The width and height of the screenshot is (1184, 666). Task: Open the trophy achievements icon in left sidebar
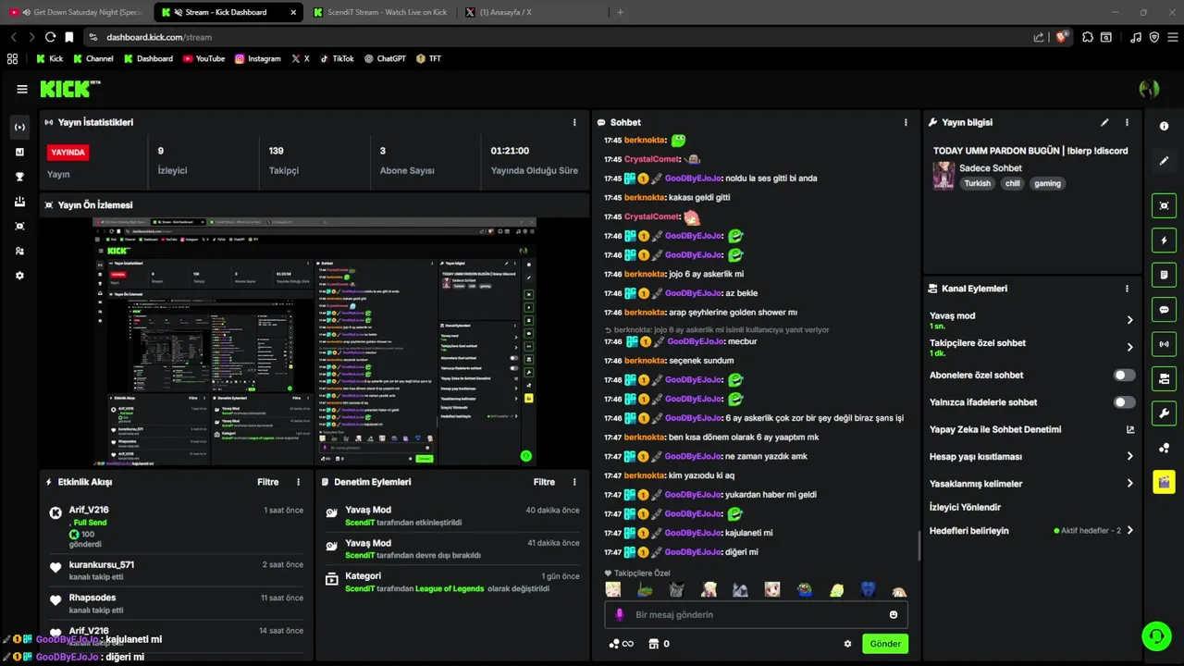coord(20,177)
